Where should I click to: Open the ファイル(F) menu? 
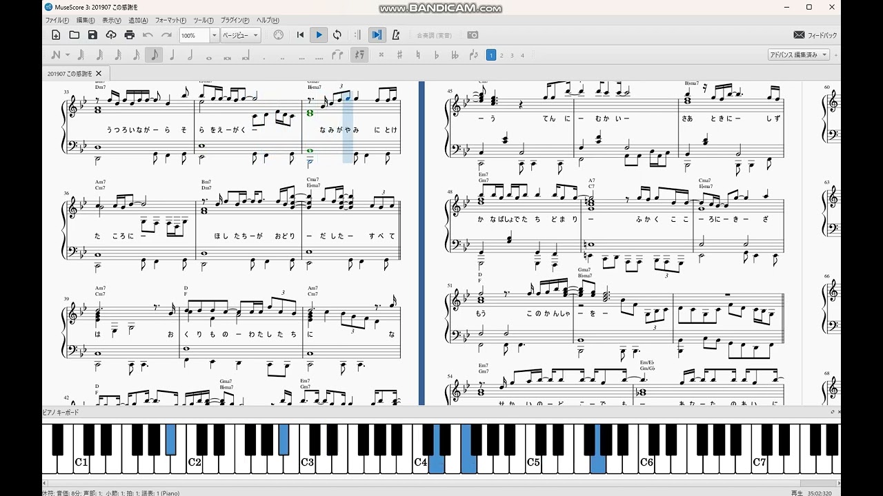coord(57,21)
